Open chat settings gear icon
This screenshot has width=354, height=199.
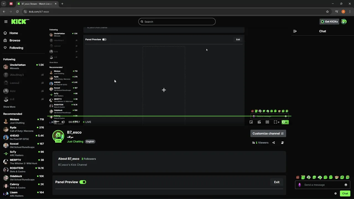click(x=335, y=193)
